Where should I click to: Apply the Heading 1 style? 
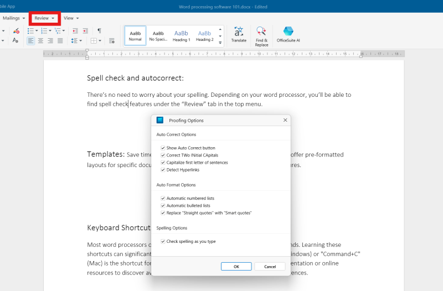181,35
